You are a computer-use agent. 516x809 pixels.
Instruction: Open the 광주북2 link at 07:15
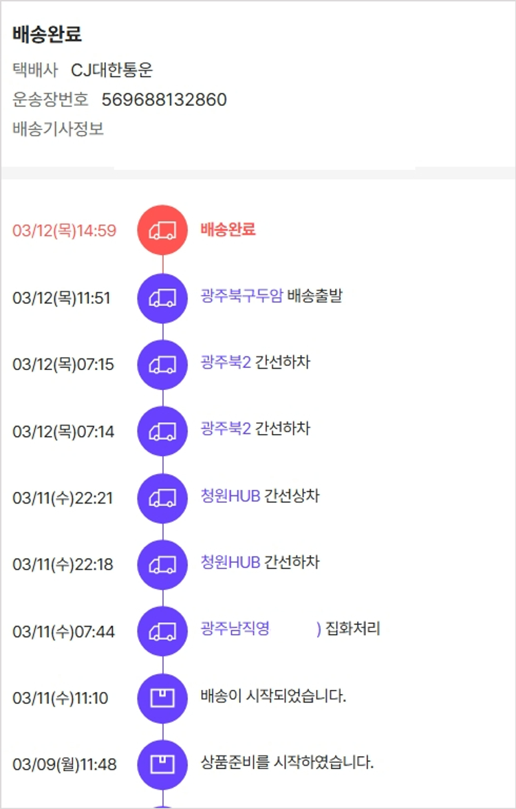pyautogui.click(x=226, y=362)
